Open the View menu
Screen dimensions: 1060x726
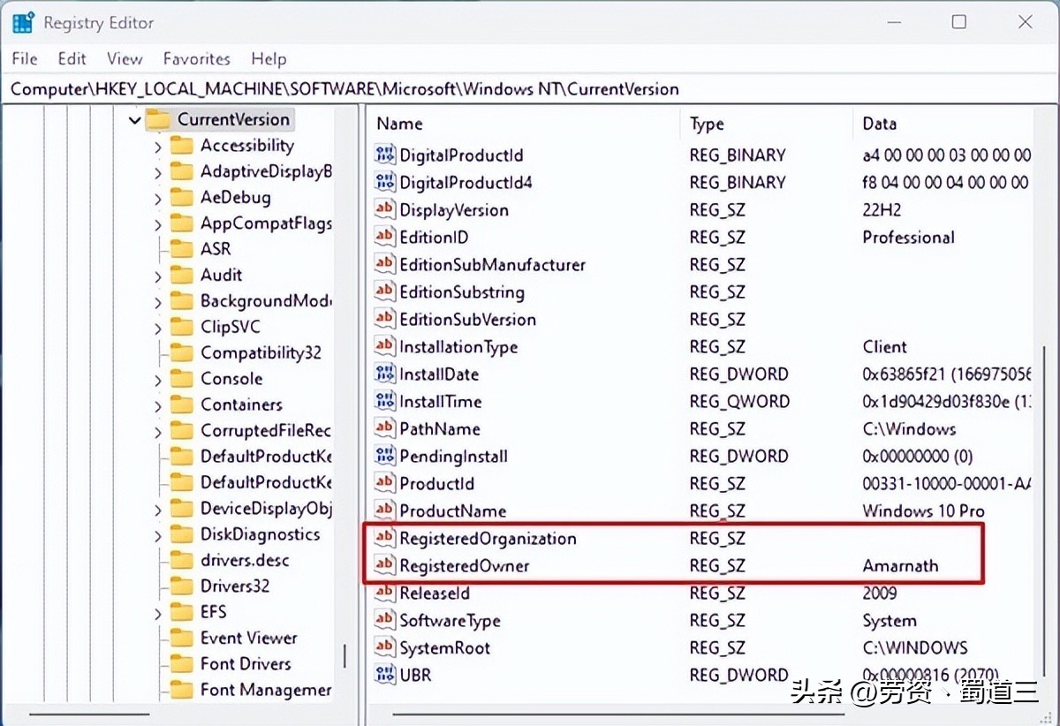pyautogui.click(x=124, y=58)
